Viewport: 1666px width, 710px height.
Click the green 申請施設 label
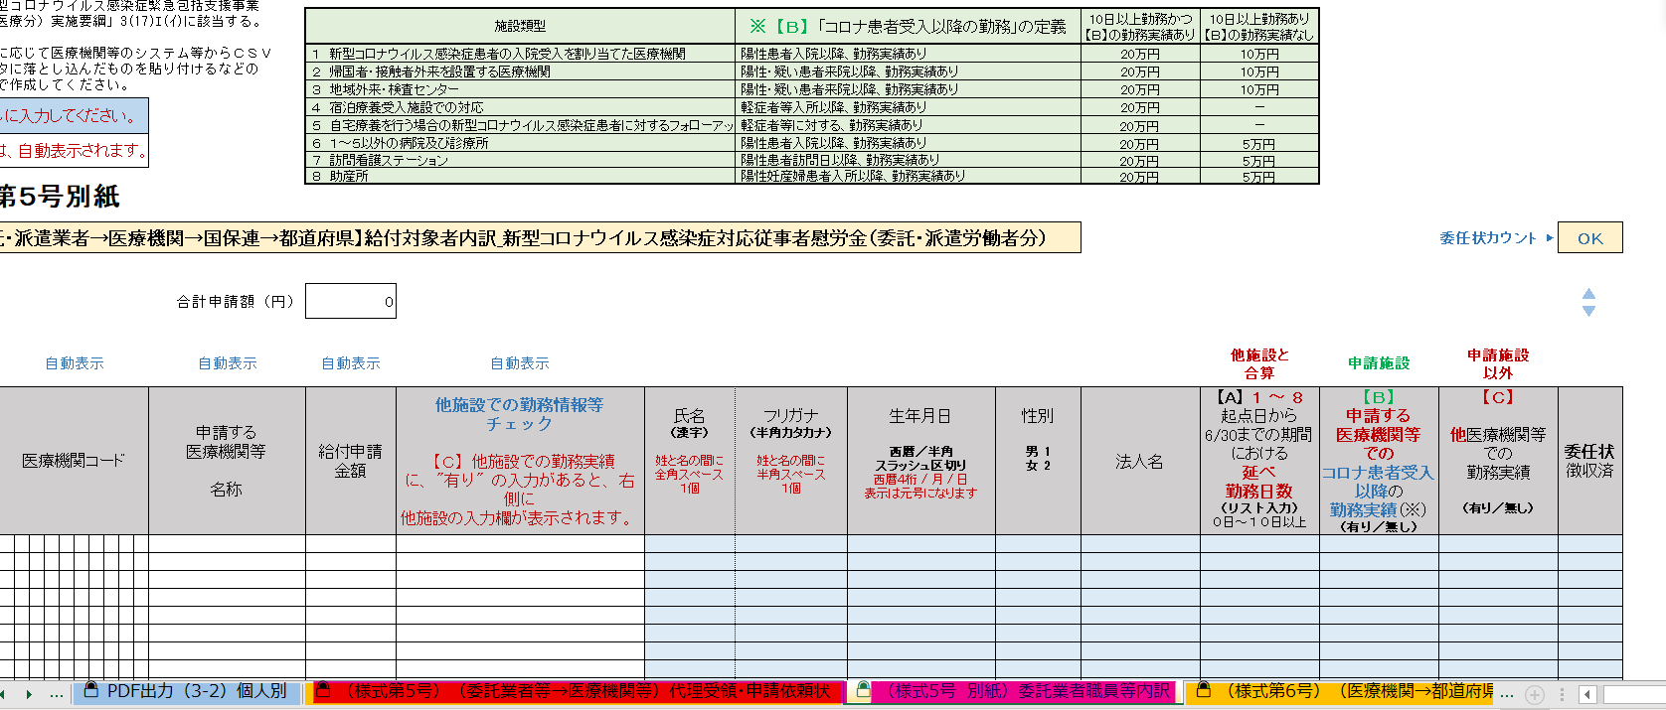click(x=1379, y=363)
